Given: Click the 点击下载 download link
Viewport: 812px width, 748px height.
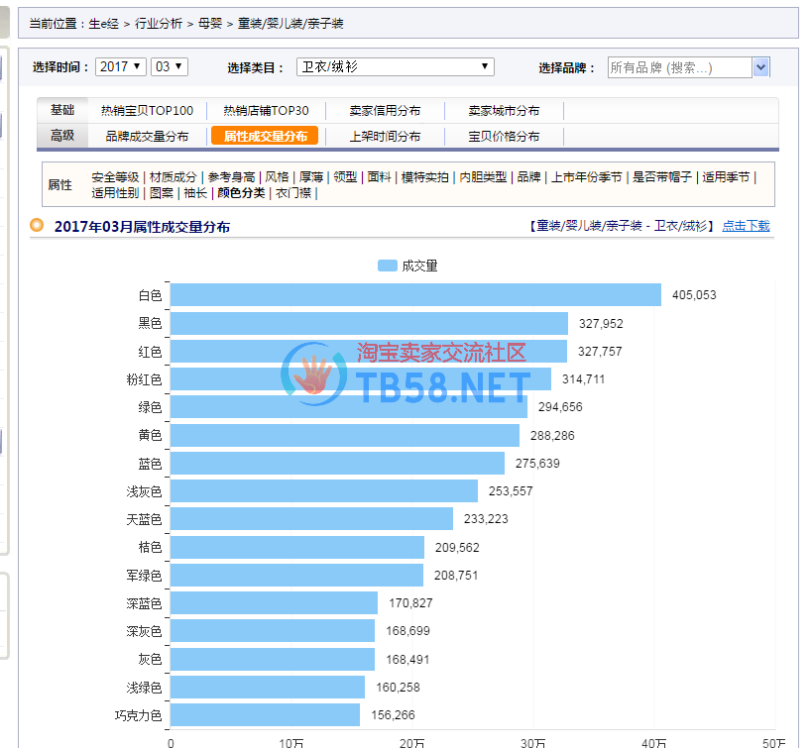Looking at the screenshot, I should point(746,226).
